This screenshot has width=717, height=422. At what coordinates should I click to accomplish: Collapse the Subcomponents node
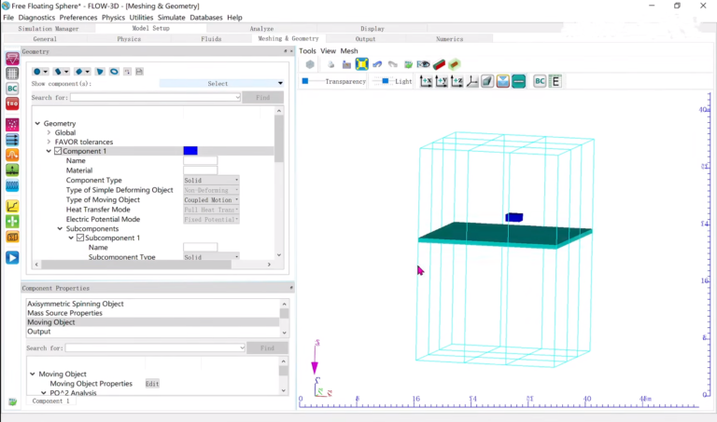60,228
